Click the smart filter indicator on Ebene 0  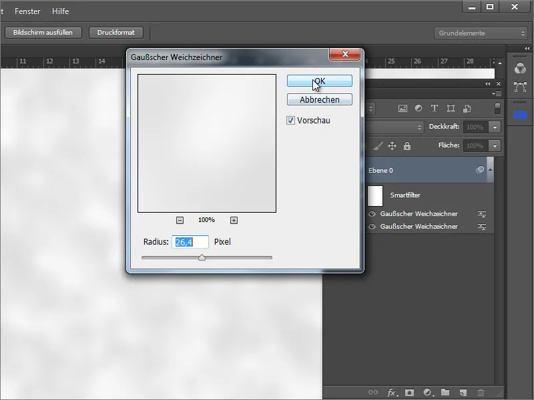point(480,169)
